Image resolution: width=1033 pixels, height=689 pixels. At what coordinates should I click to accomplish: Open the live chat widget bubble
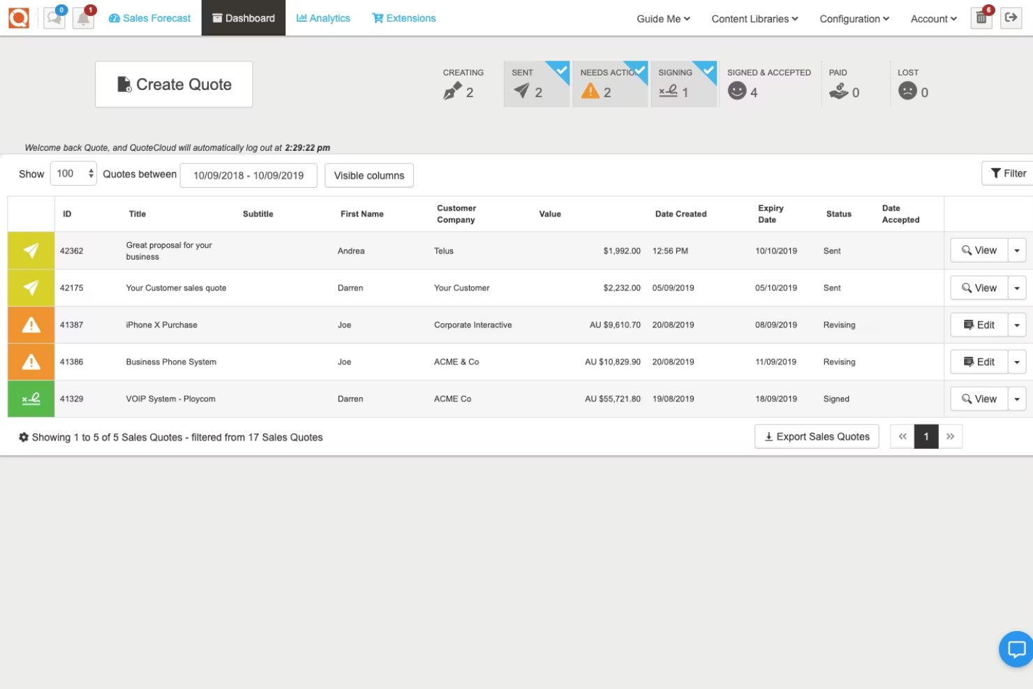pyautogui.click(x=1016, y=649)
